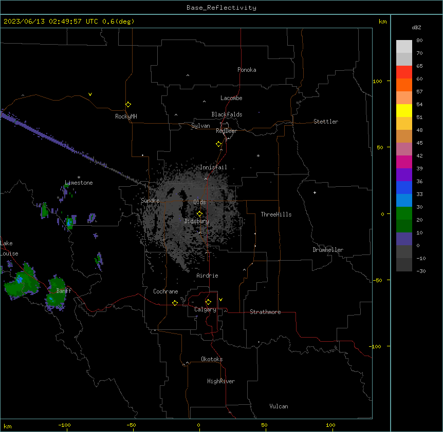Click the Limestone label
The height and width of the screenshot is (432, 443).
(x=79, y=183)
